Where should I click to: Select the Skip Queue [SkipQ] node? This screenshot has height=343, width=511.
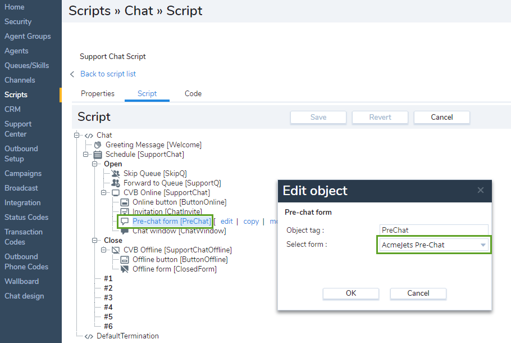[155, 173]
